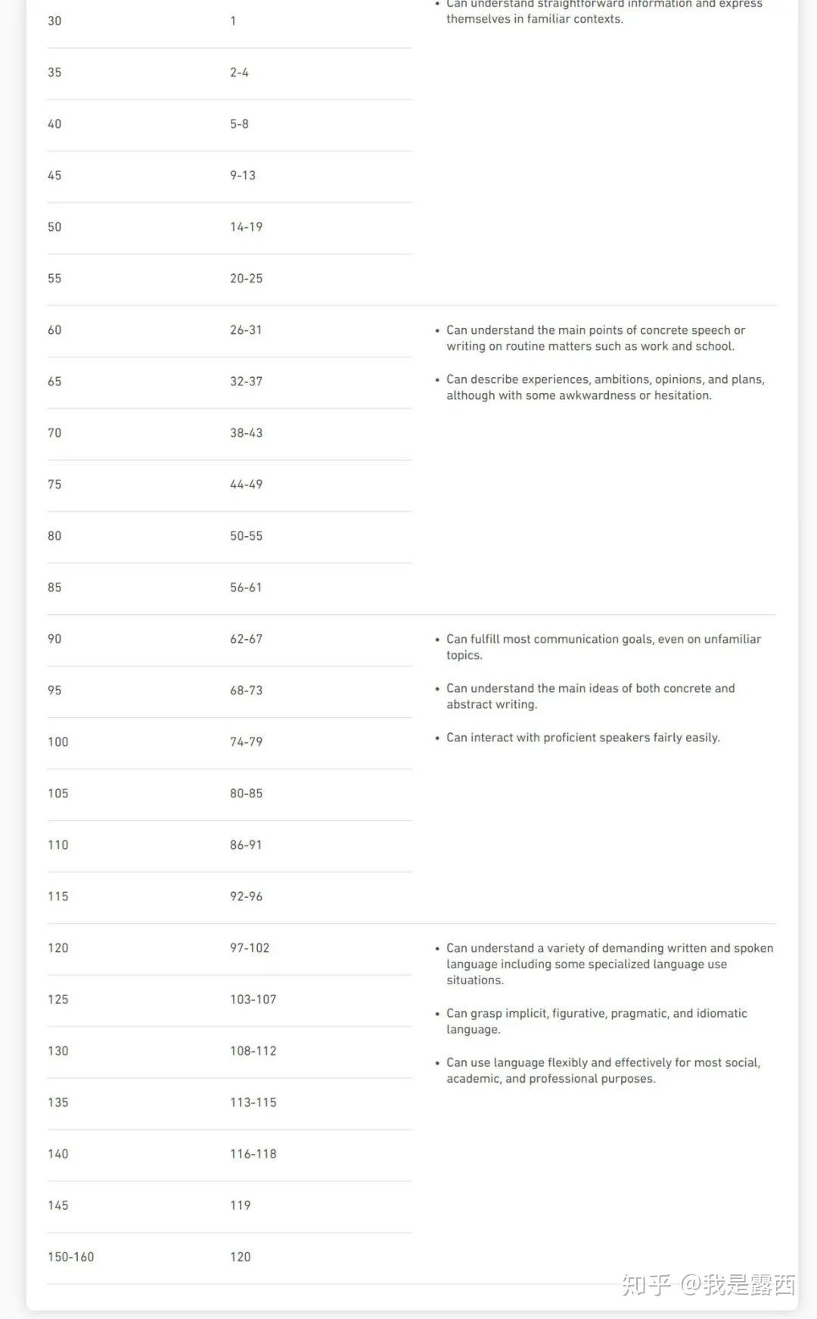Click the 知乎 @我是露西 watermark
817x1319 pixels.
708,1284
